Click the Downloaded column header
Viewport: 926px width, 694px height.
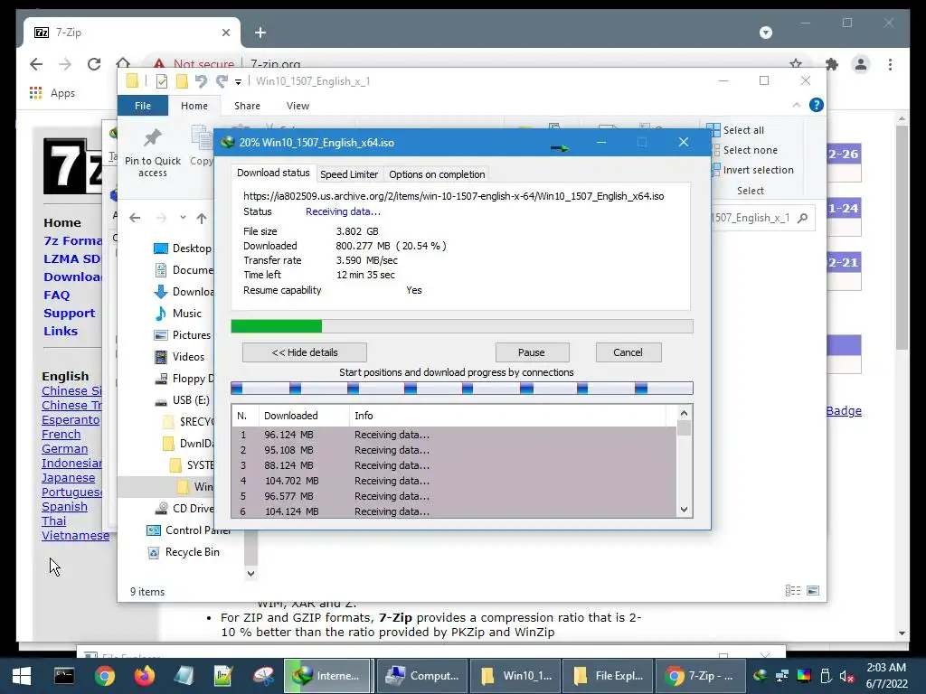coord(304,416)
